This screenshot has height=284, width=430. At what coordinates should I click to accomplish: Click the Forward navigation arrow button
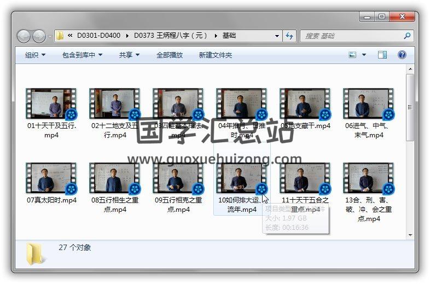click(39, 36)
